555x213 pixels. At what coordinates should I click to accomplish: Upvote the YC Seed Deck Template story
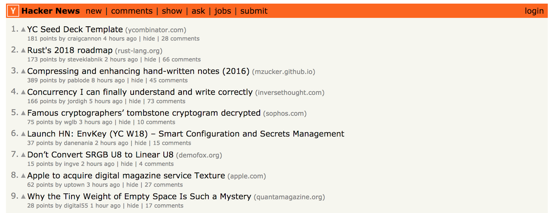[x=23, y=30]
